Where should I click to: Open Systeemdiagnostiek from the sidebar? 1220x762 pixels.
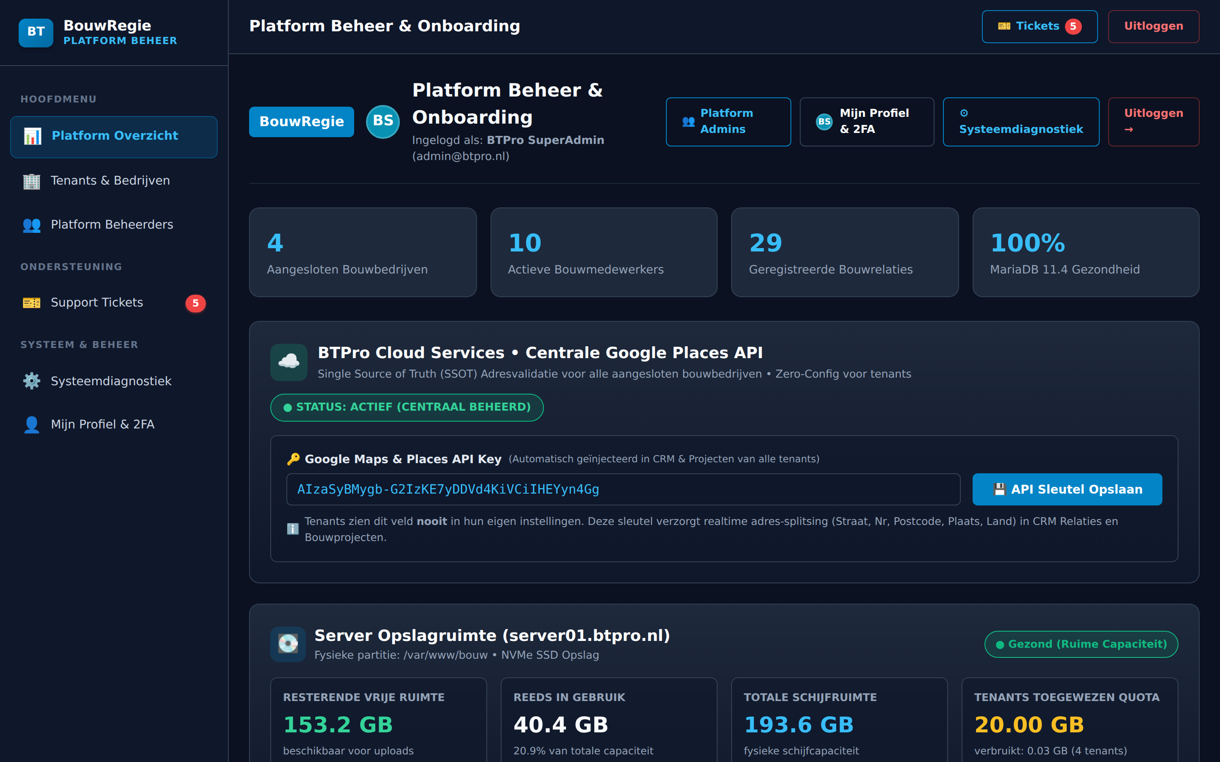114,381
